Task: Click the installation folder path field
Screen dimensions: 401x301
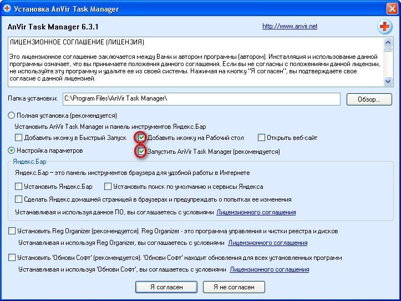Action: [200, 99]
